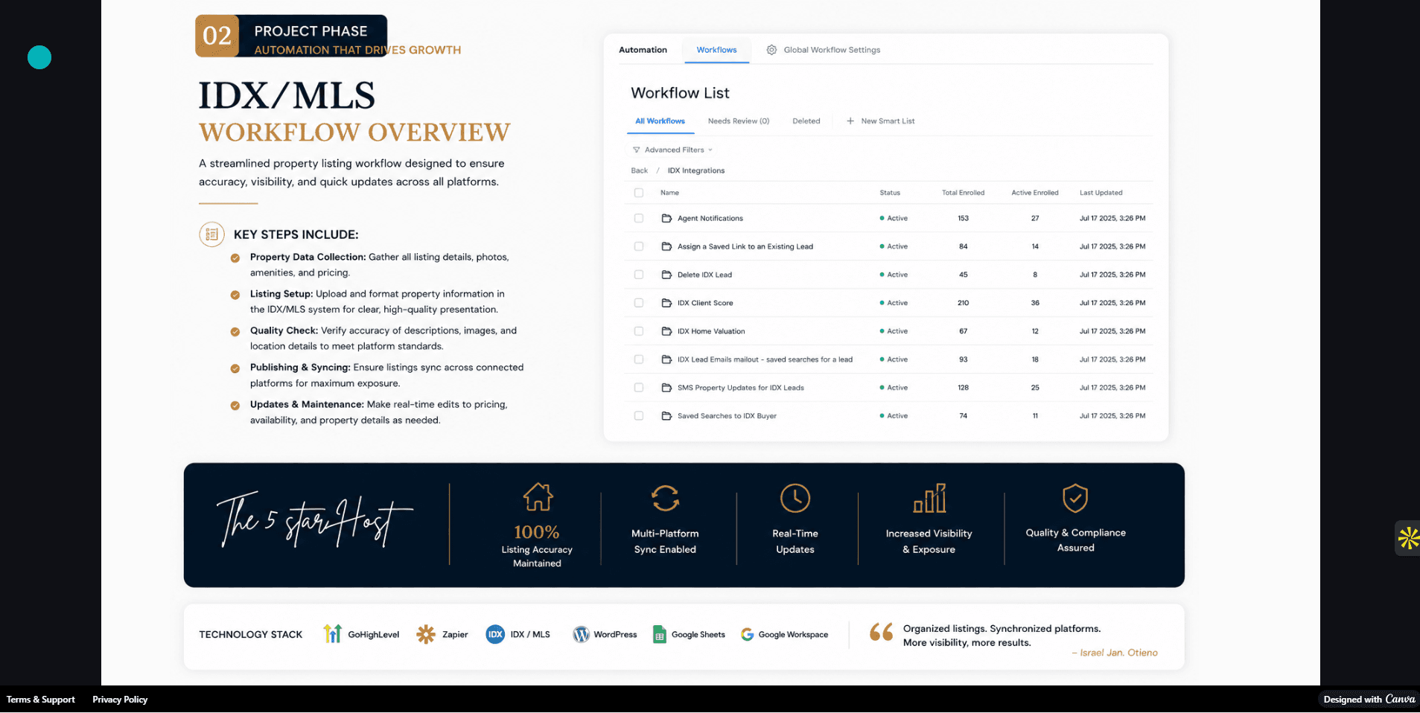The image size is (1420, 713).
Task: Click the sync arrows icon above Multi-Platform
Action: point(665,498)
